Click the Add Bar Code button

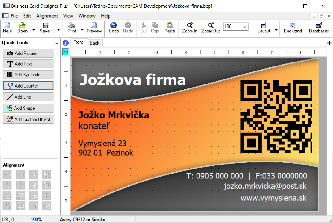pos(28,75)
